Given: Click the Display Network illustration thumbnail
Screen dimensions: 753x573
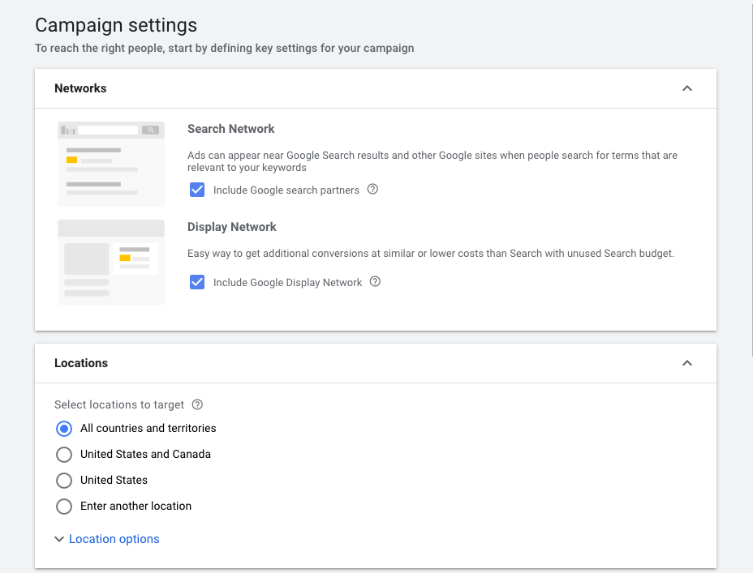Looking at the screenshot, I should (x=111, y=262).
